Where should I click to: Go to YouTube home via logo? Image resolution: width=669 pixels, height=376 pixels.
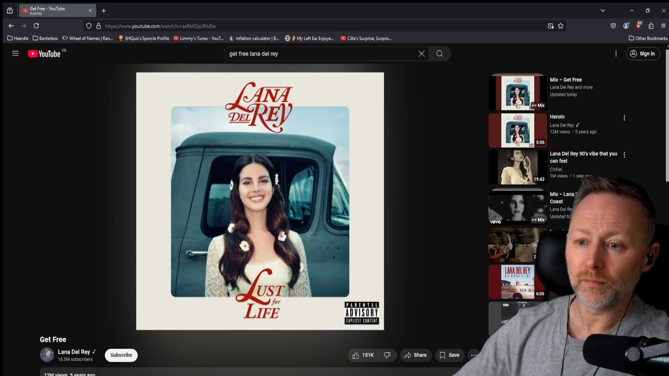[44, 54]
